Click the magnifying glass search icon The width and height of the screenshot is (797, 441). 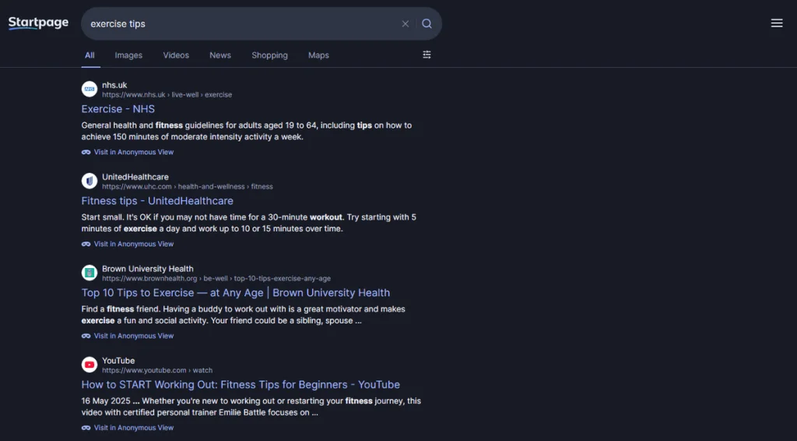pyautogui.click(x=427, y=24)
